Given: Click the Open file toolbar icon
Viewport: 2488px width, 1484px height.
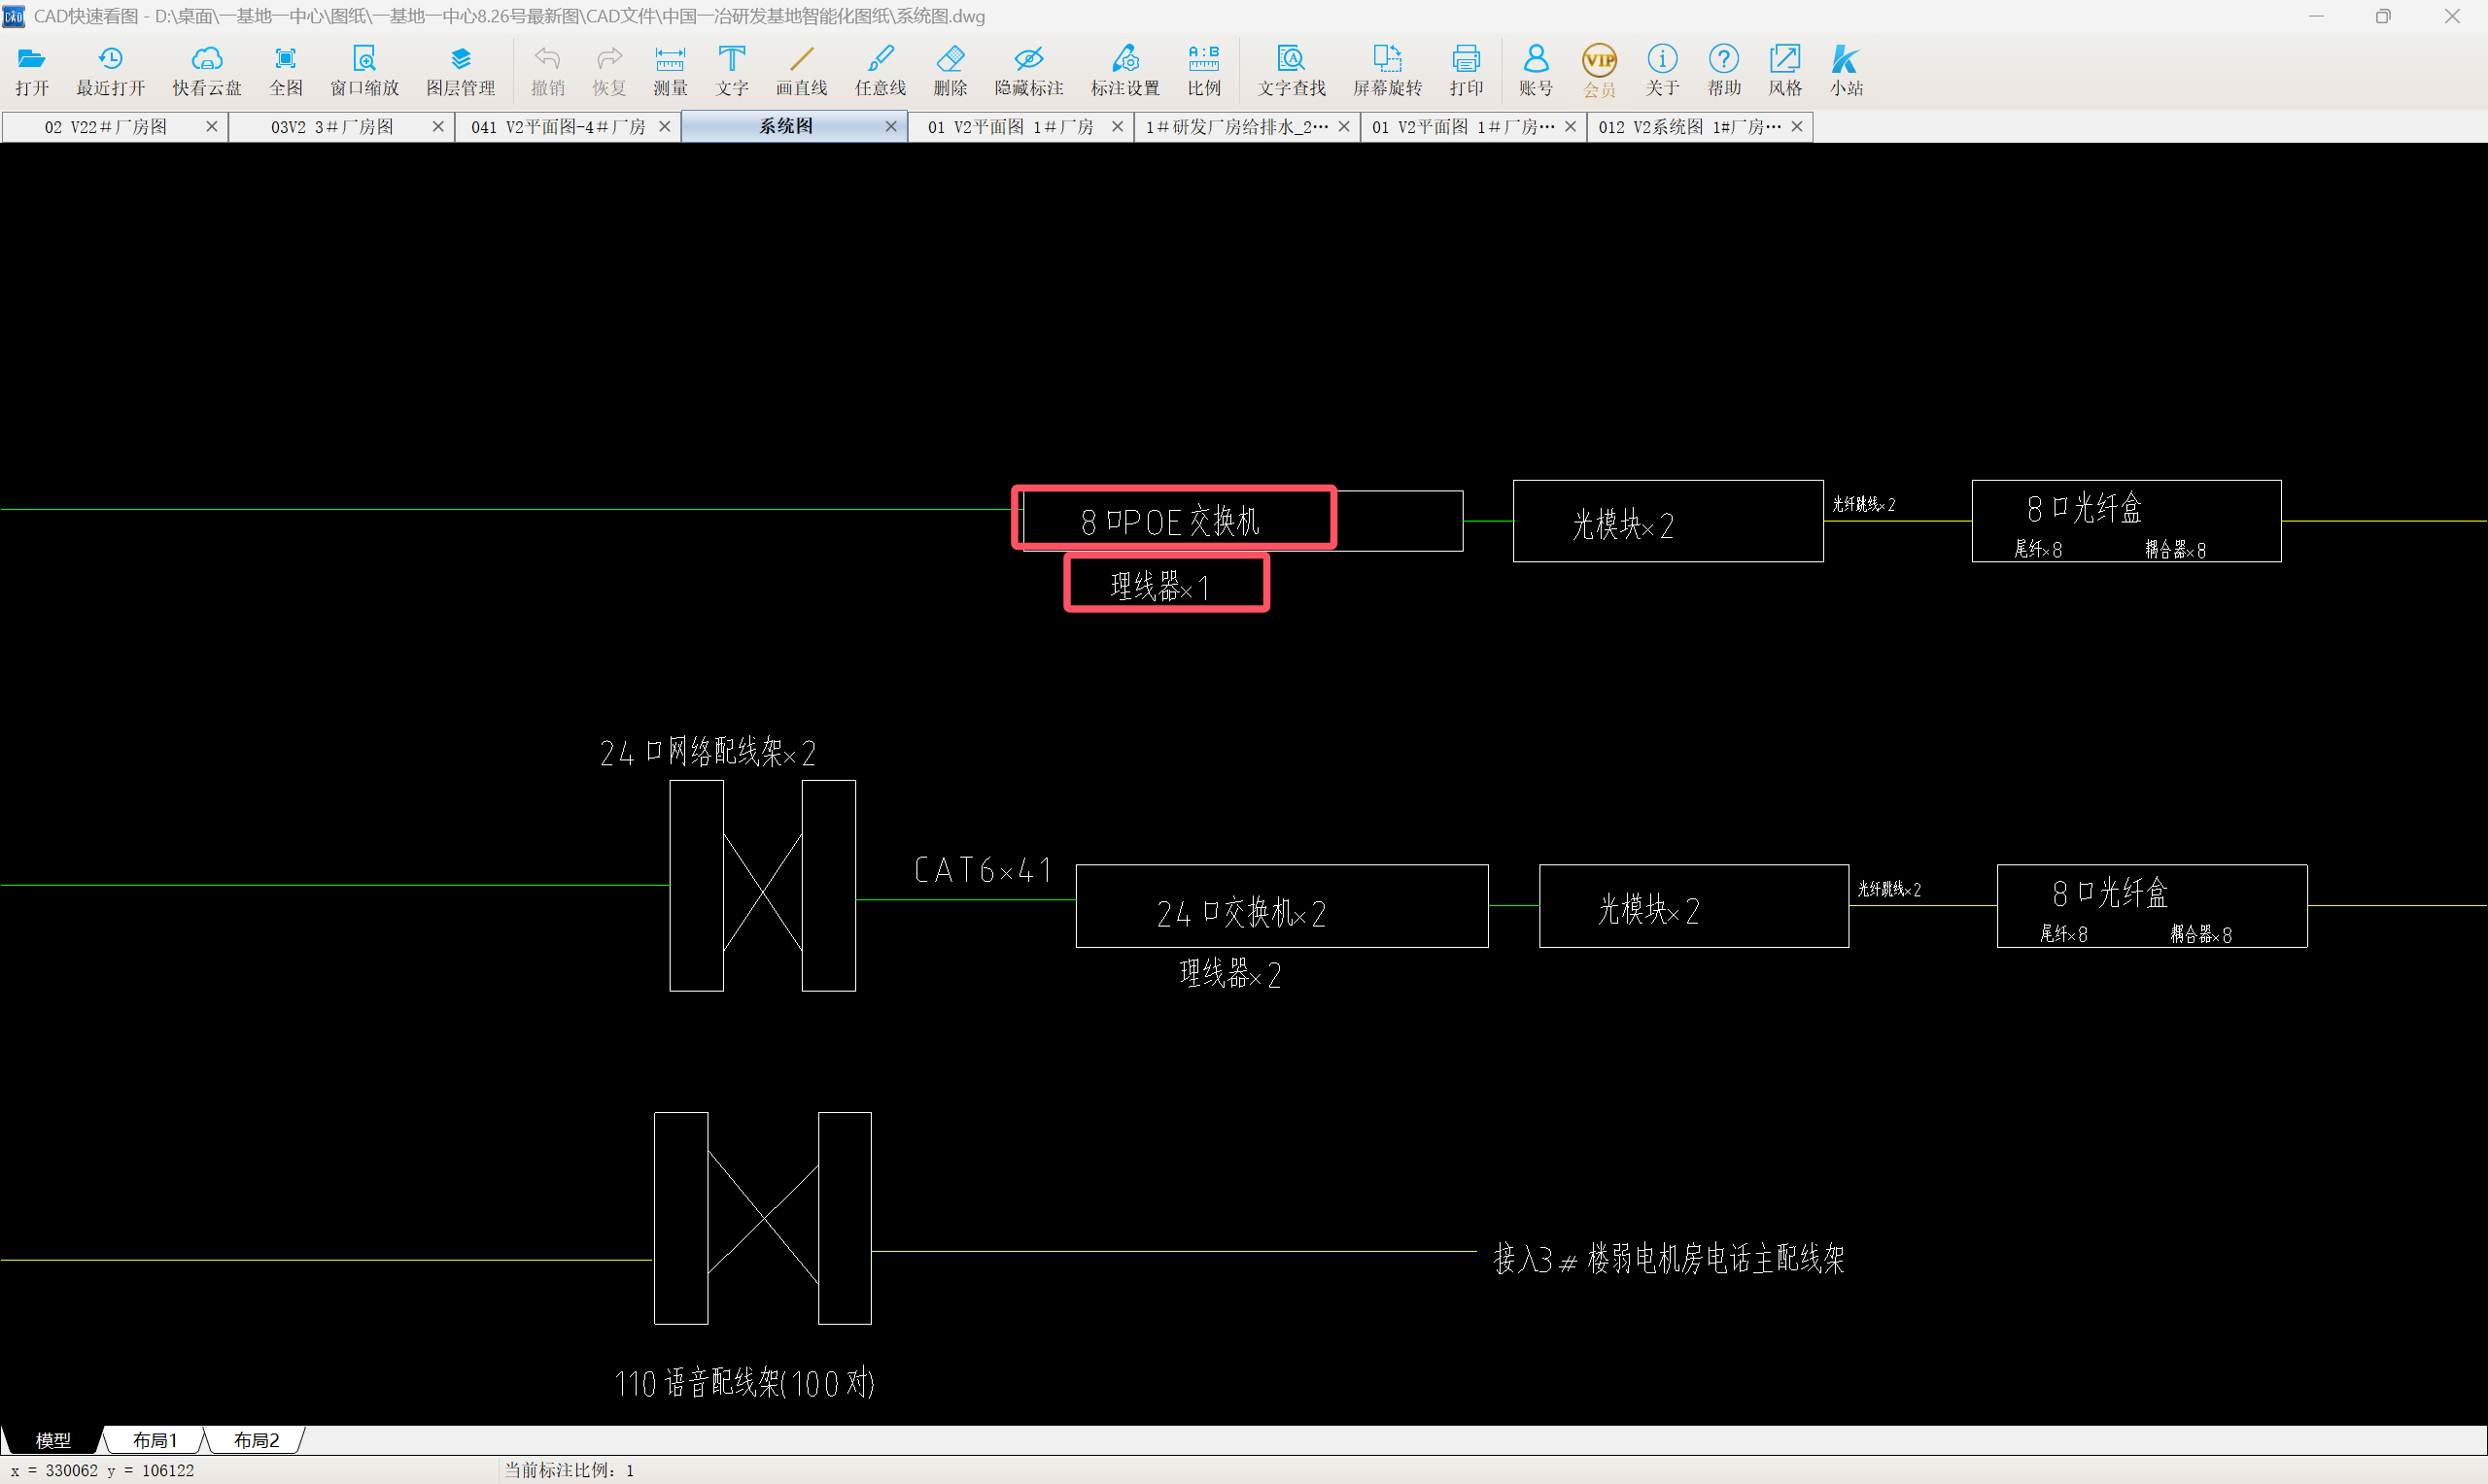Looking at the screenshot, I should (x=32, y=70).
